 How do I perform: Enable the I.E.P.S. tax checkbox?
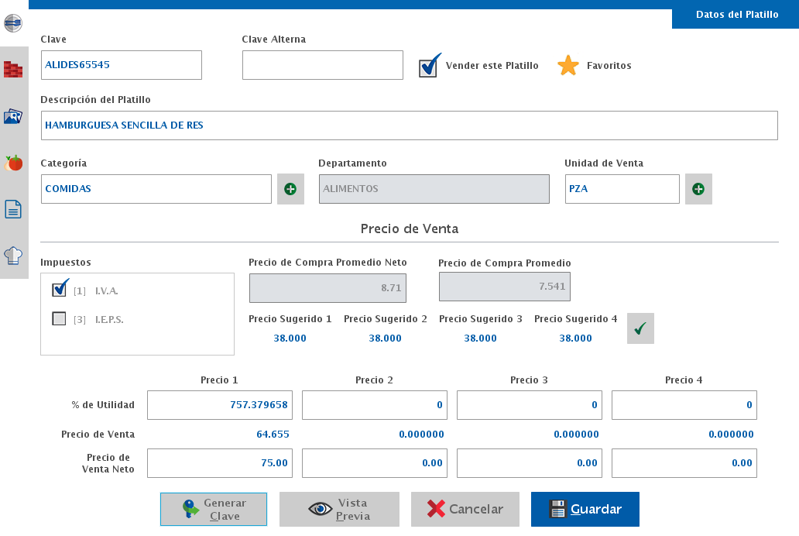pyautogui.click(x=59, y=318)
